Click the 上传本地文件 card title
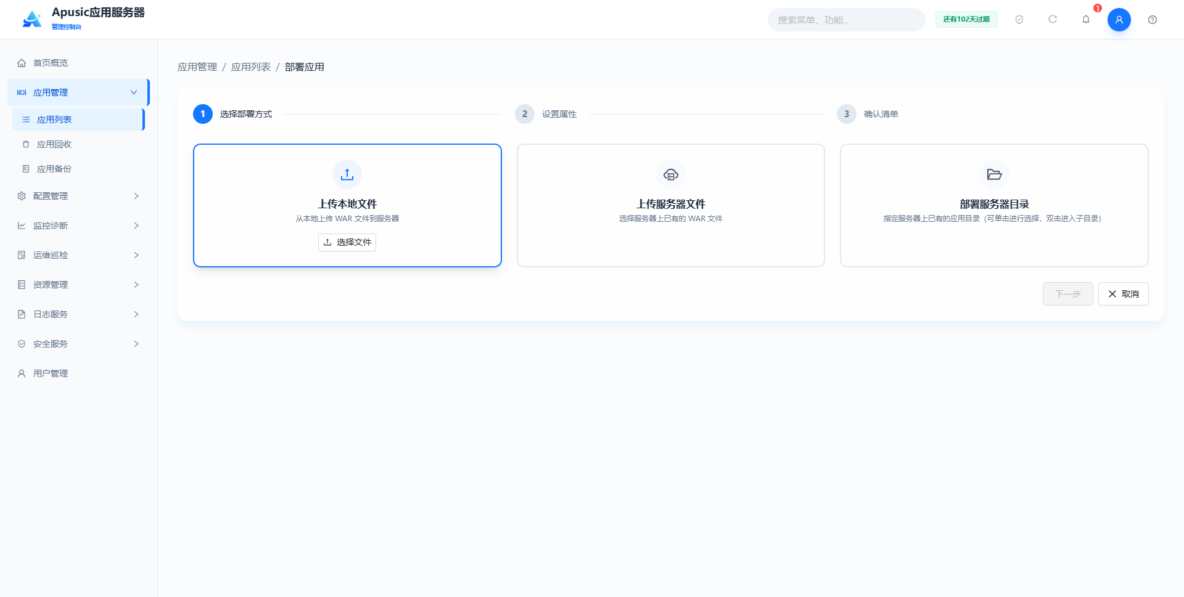Viewport: 1184px width, 597px height. pos(347,204)
